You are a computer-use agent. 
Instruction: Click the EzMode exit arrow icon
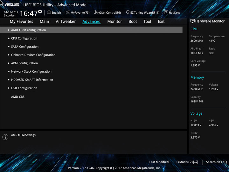(x=196, y=162)
